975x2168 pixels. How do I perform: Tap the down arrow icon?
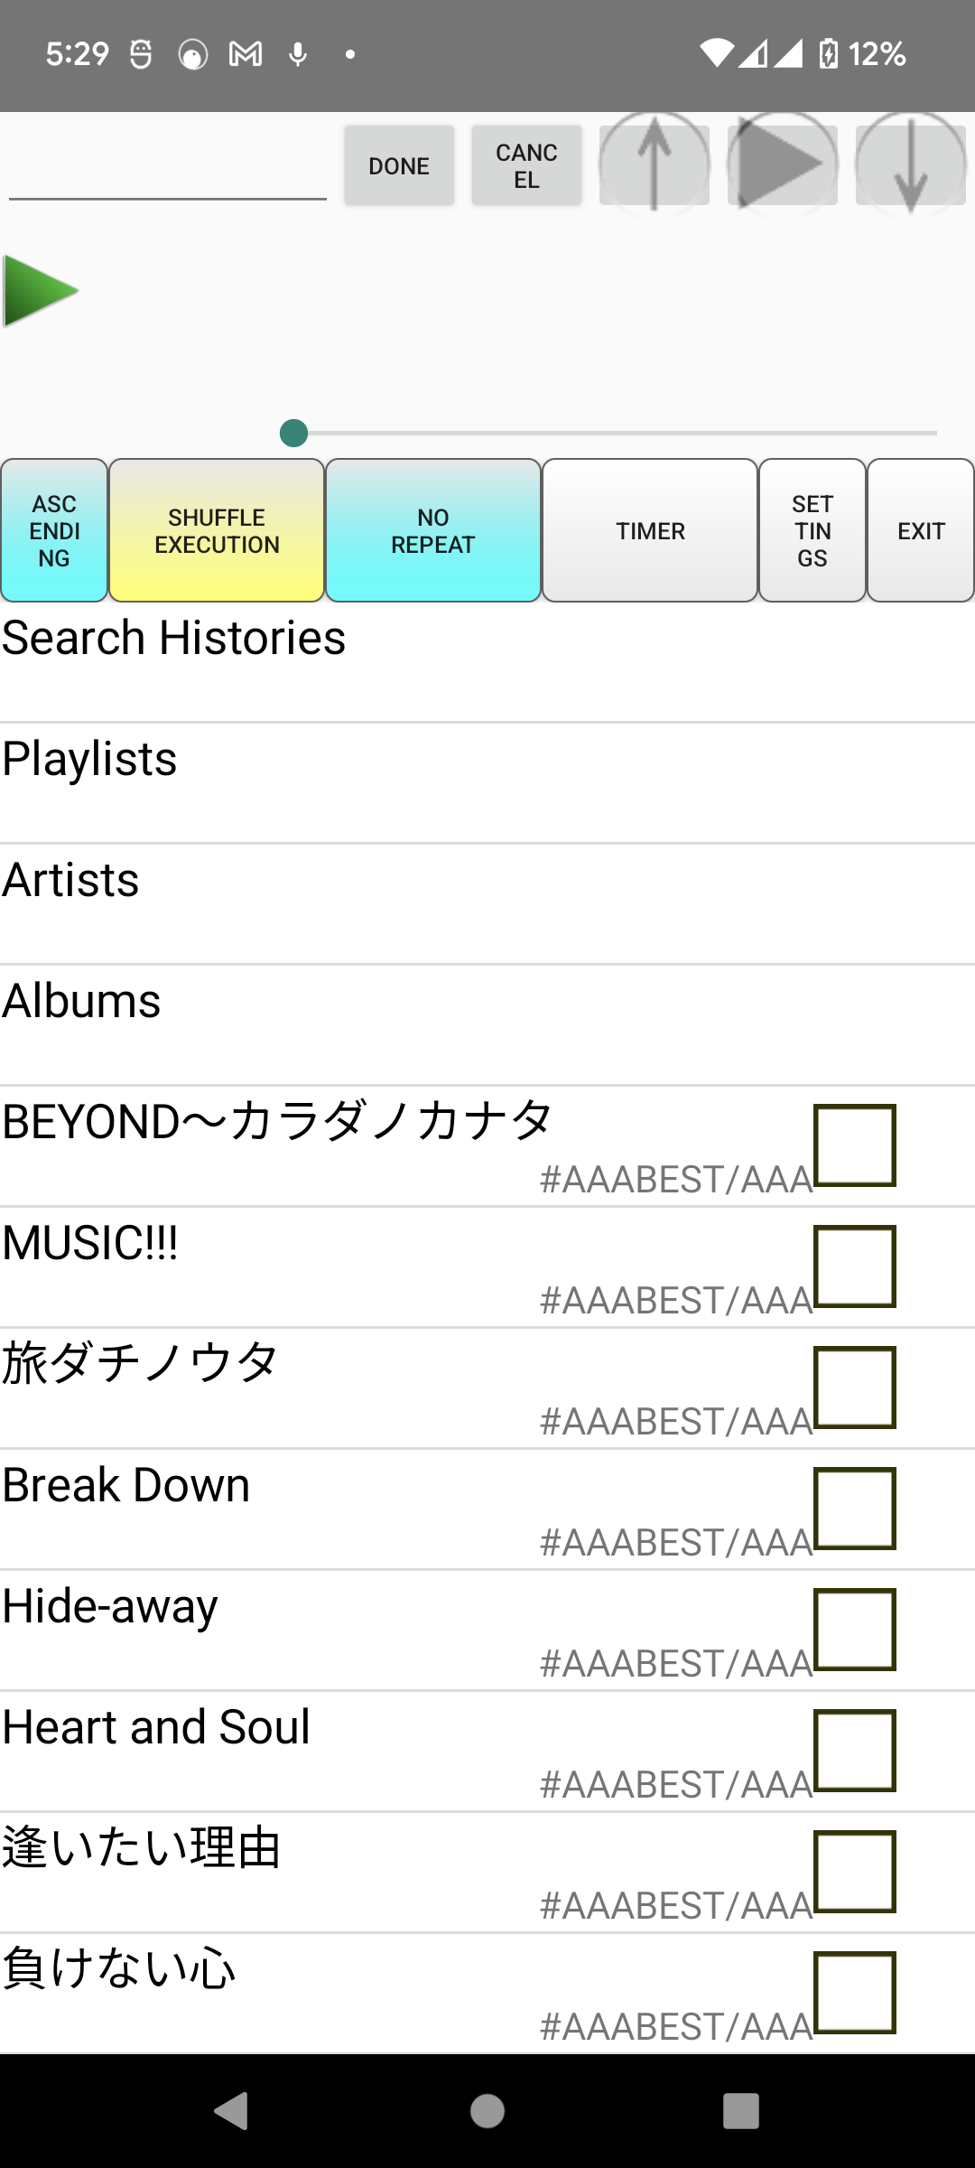pyautogui.click(x=911, y=164)
